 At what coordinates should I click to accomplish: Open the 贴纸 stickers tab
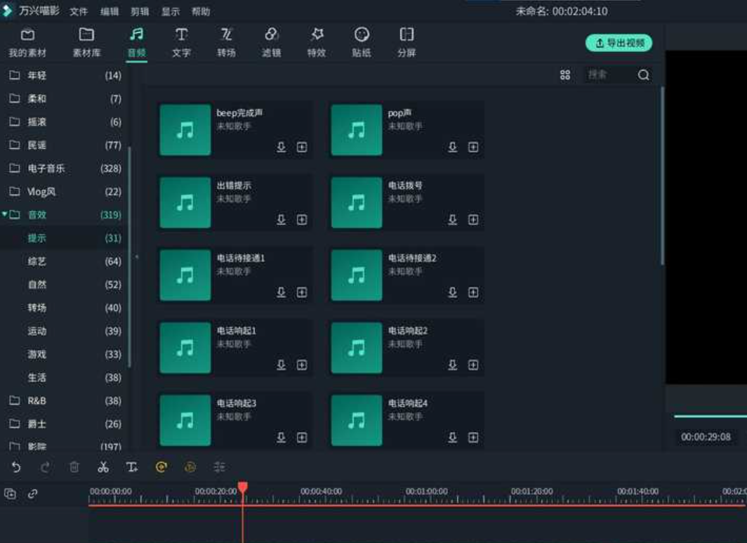click(x=362, y=43)
